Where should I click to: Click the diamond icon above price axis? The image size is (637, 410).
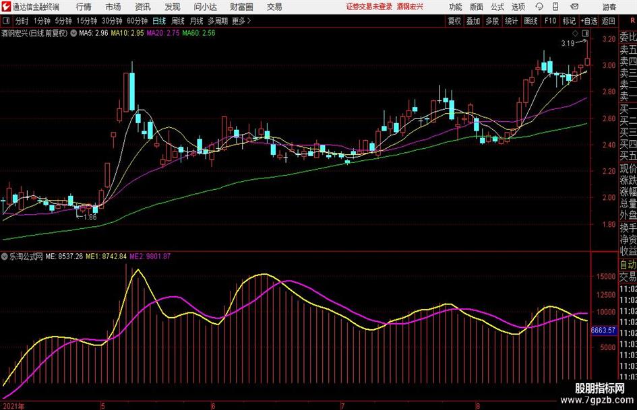pyautogui.click(x=575, y=33)
